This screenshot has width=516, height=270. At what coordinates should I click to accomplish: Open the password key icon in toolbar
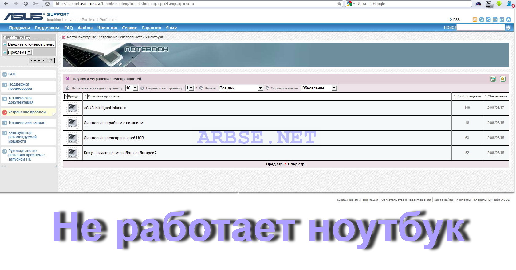(x=35, y=4)
